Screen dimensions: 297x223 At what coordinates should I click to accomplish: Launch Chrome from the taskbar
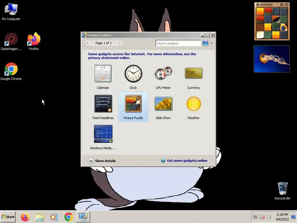click(x=68, y=217)
